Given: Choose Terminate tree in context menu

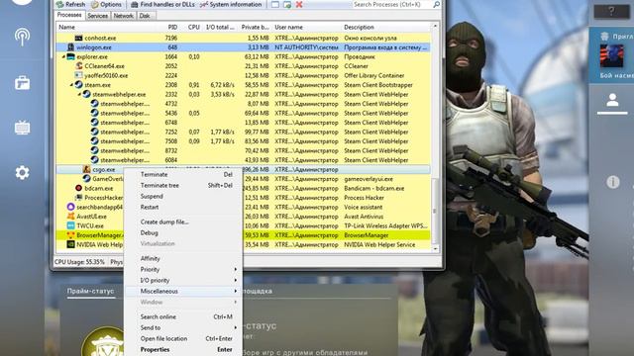Looking at the screenshot, I should [183, 185].
